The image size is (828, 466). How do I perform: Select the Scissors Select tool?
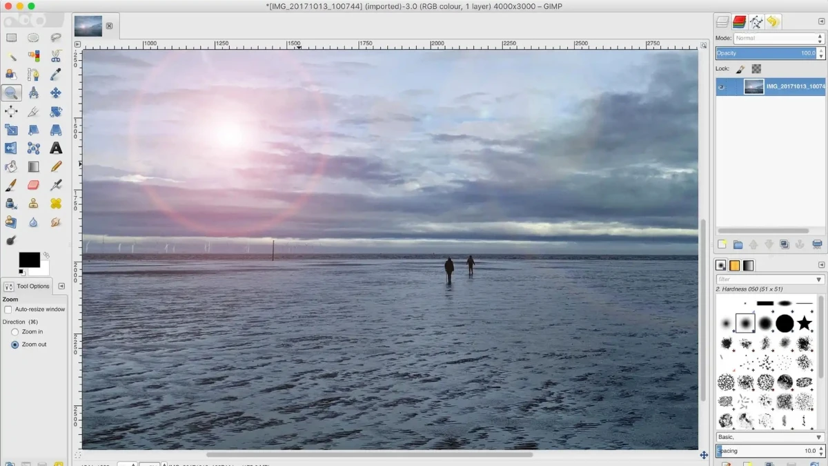tap(56, 56)
